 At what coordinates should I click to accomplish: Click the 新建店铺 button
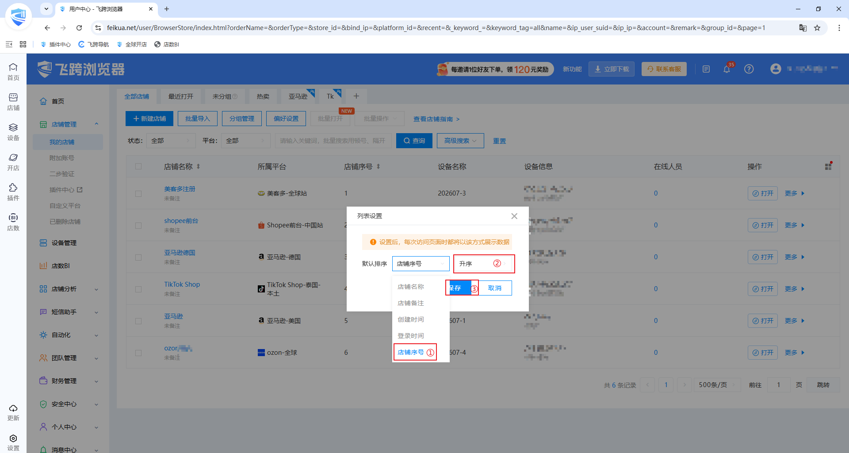tap(149, 119)
